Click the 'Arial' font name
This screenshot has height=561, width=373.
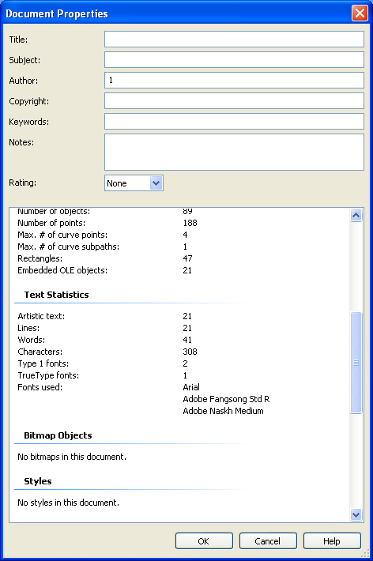tap(191, 386)
